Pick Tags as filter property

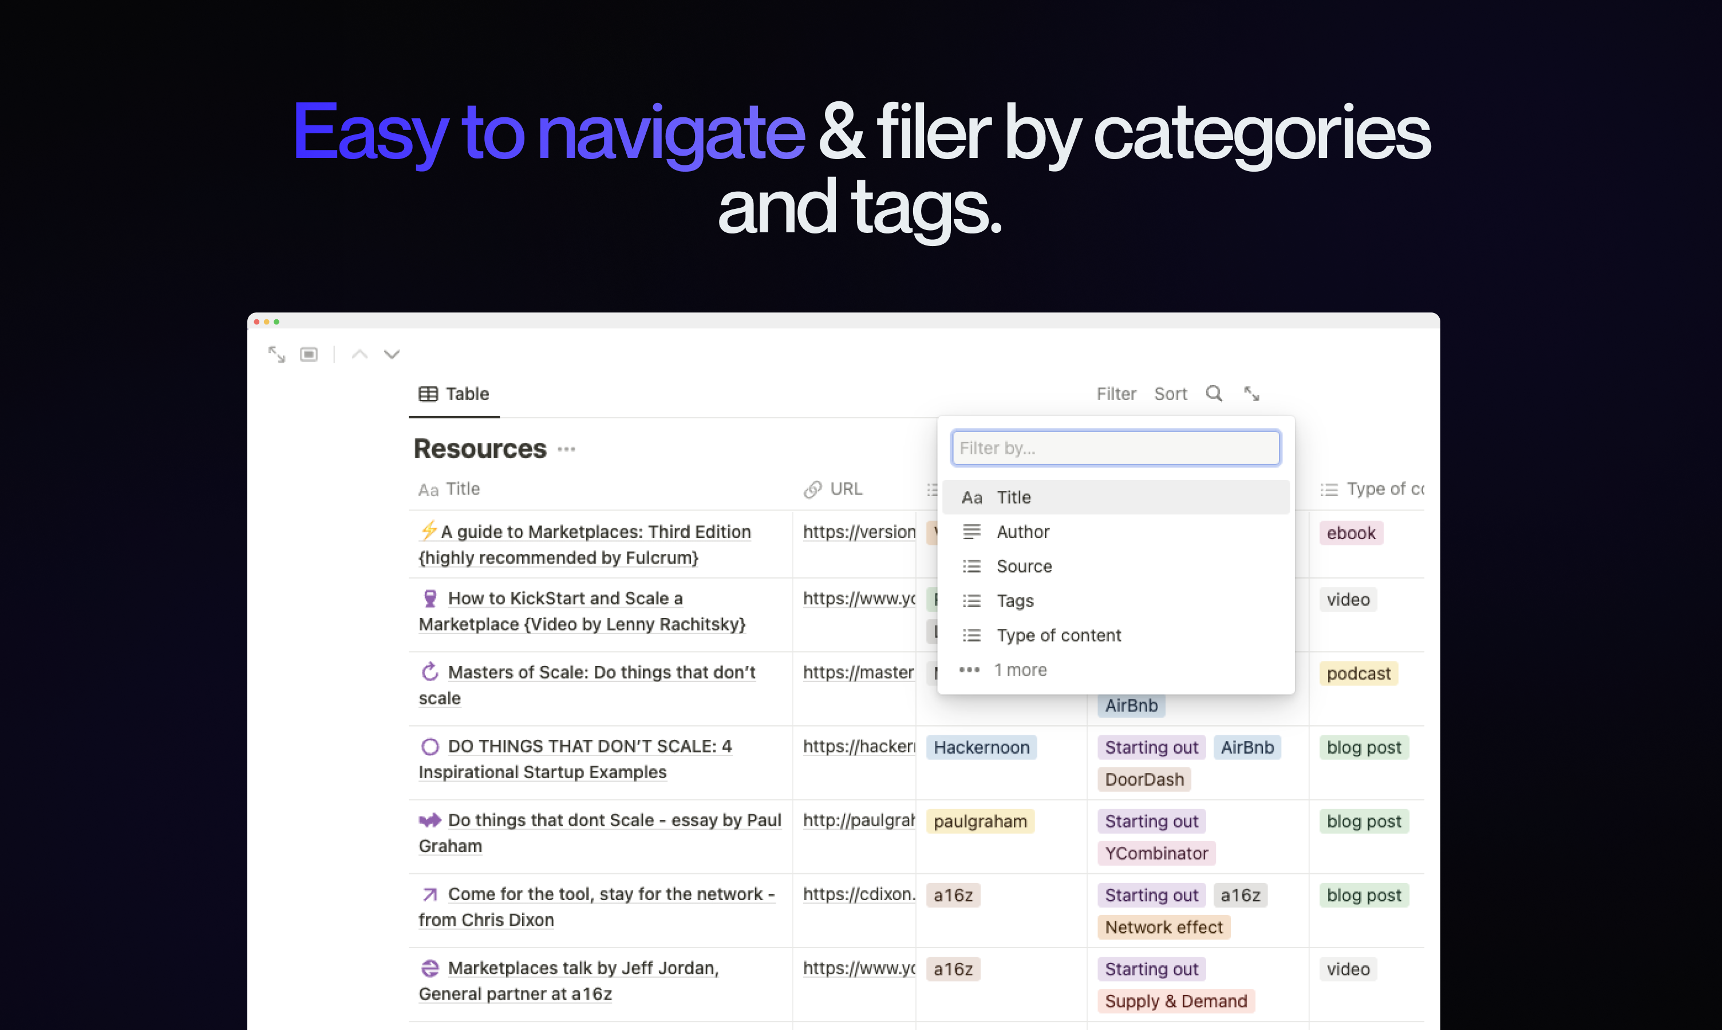(x=1014, y=600)
